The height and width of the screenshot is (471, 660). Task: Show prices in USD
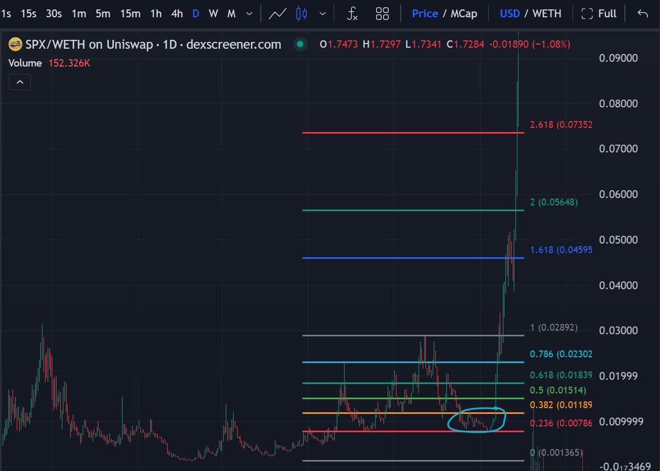(x=510, y=13)
